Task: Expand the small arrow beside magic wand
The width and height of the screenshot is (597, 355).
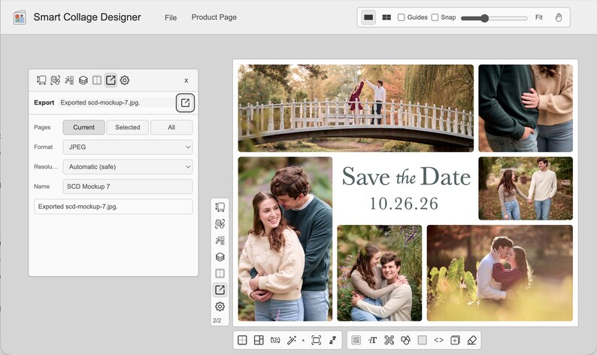Action: (x=303, y=340)
